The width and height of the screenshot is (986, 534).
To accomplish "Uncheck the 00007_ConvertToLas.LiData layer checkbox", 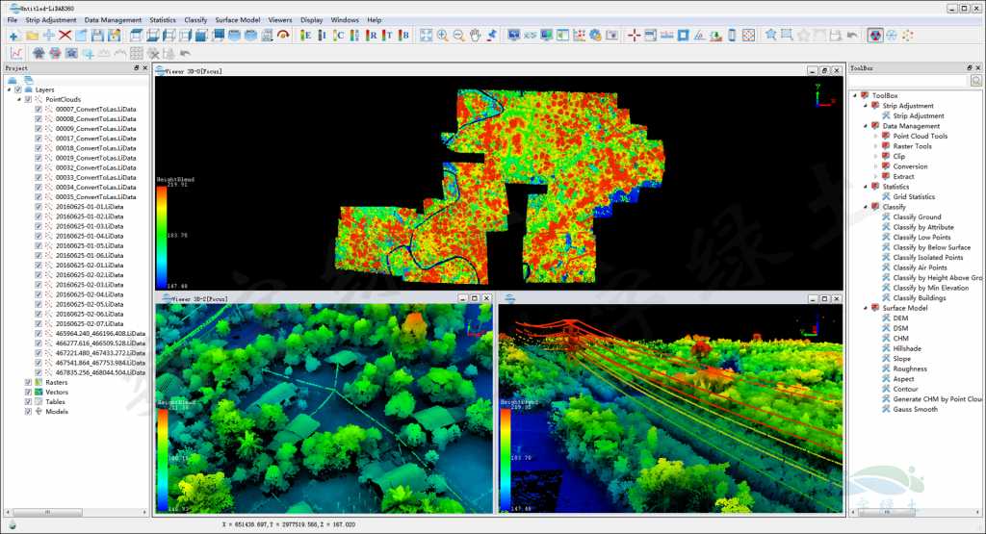I will pyautogui.click(x=39, y=110).
